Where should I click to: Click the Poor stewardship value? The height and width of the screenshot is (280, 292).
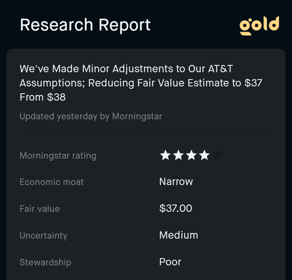pos(170,262)
